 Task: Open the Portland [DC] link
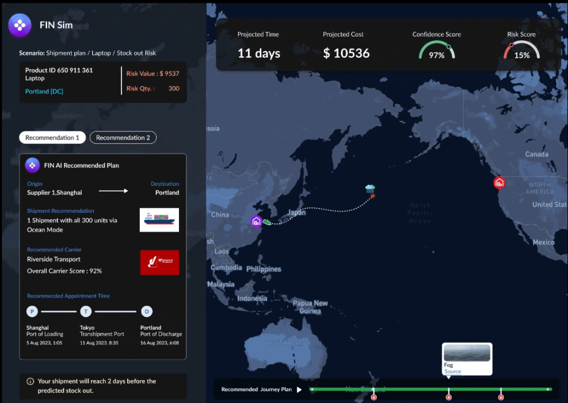pyautogui.click(x=44, y=91)
